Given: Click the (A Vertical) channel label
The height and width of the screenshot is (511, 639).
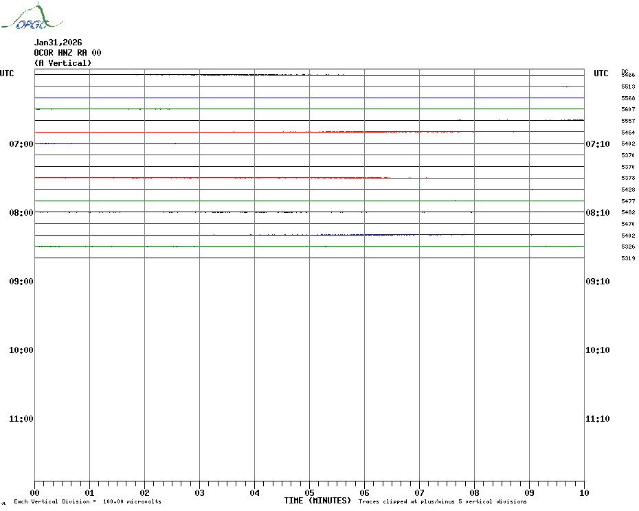Looking at the screenshot, I should (63, 63).
